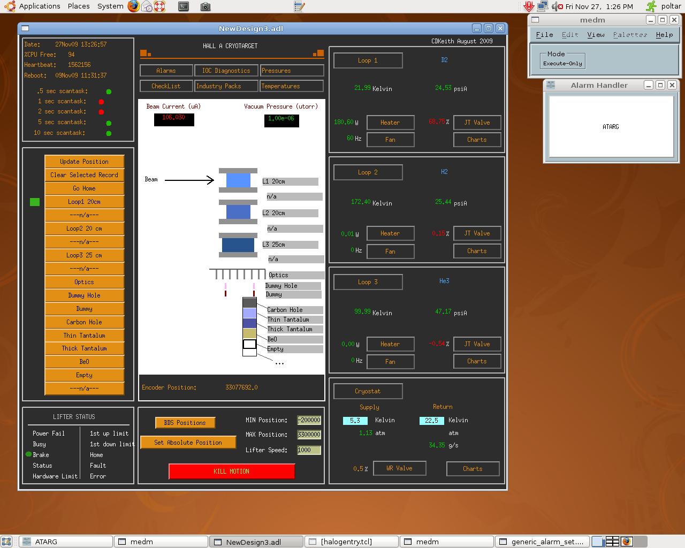Open the Places menu

pyautogui.click(x=79, y=6)
